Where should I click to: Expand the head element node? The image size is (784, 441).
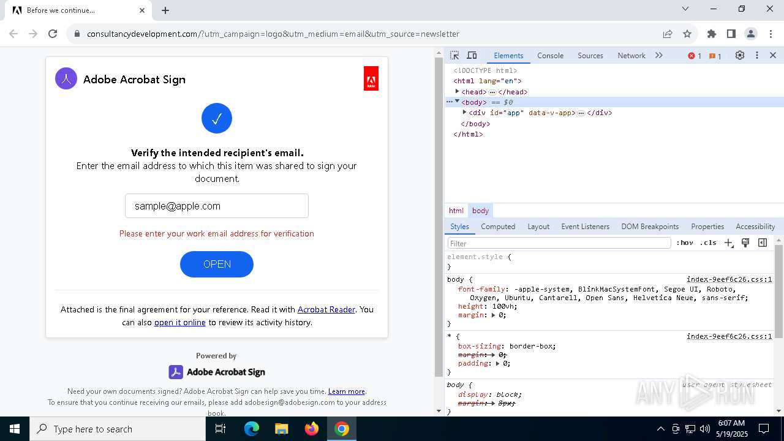pyautogui.click(x=457, y=91)
